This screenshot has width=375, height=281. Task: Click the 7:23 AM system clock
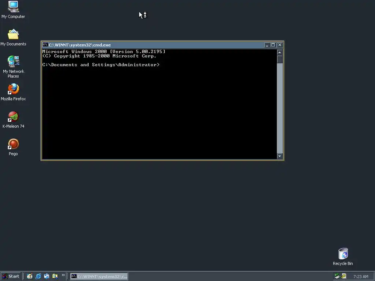(x=361, y=277)
